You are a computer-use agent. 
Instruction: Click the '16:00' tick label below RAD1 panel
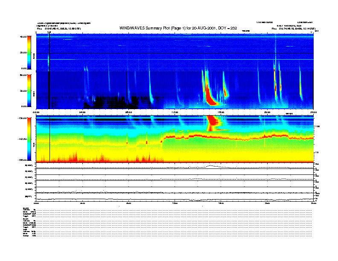click(x=221, y=112)
